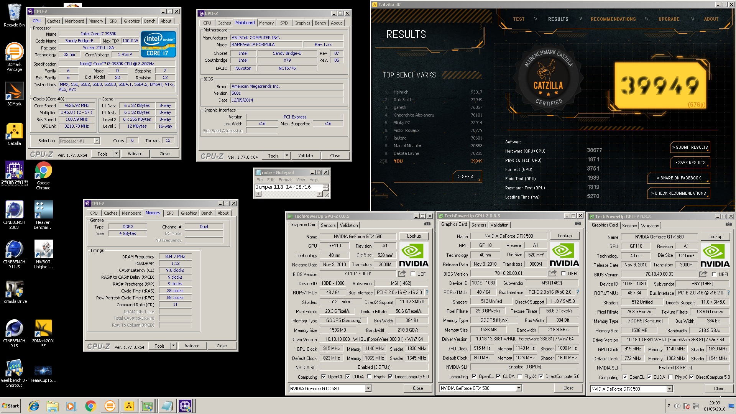Toggle DirectCompute 5.0 checkbox in first GPU-Z
Screen dimensions: 736x414
[x=390, y=377]
